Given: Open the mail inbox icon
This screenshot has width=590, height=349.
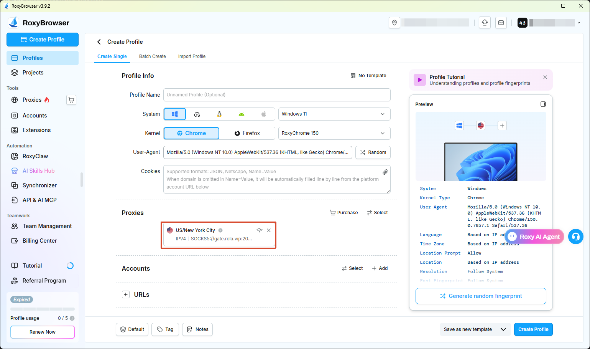Looking at the screenshot, I should (501, 23).
